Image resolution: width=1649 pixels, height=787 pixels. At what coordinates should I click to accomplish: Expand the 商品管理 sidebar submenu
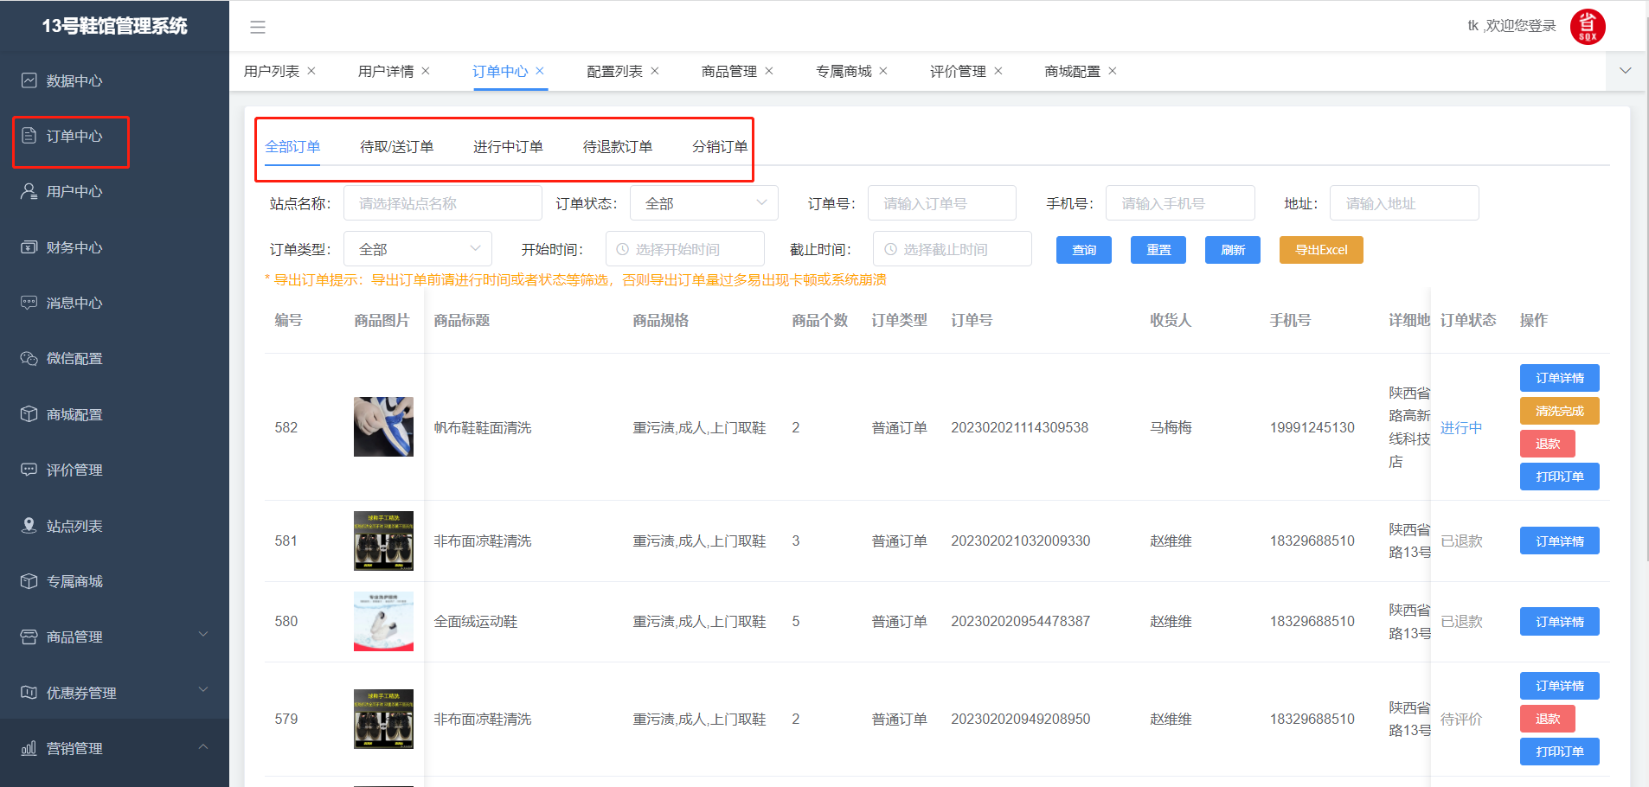tap(203, 635)
